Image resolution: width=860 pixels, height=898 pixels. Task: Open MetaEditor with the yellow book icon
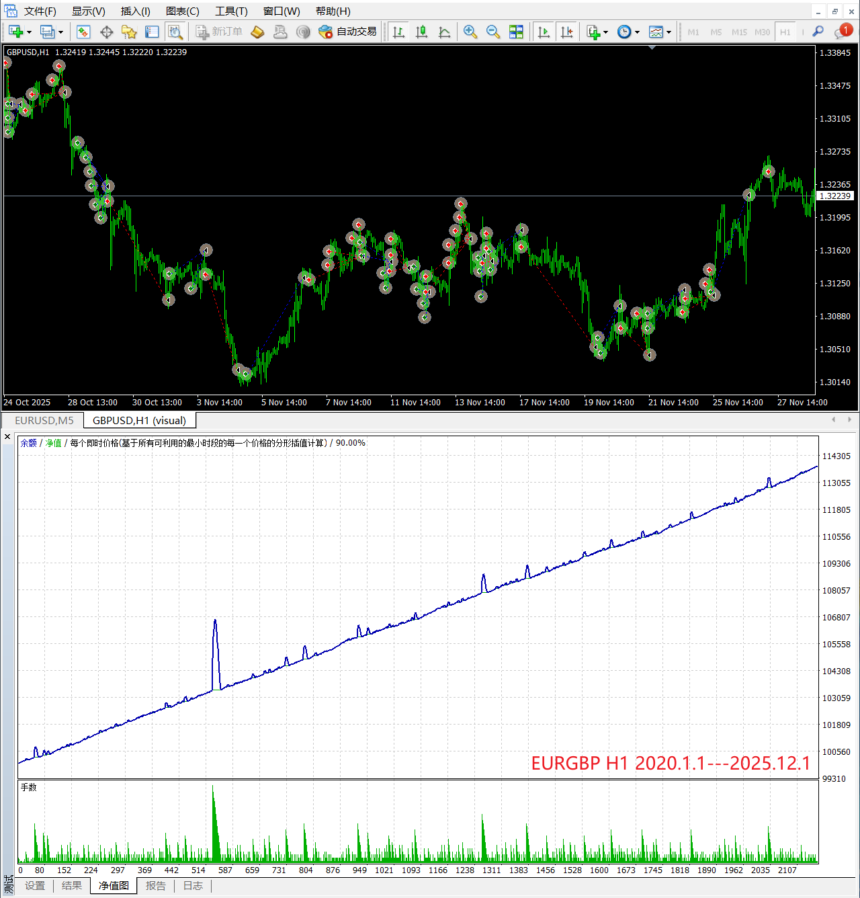(x=257, y=32)
